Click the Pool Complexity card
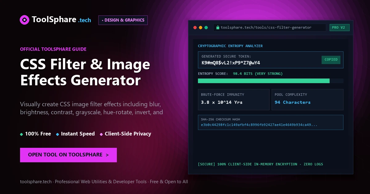The image size is (370, 194). [307, 99]
